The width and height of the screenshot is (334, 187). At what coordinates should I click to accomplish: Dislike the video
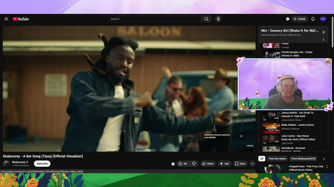(x=194, y=164)
